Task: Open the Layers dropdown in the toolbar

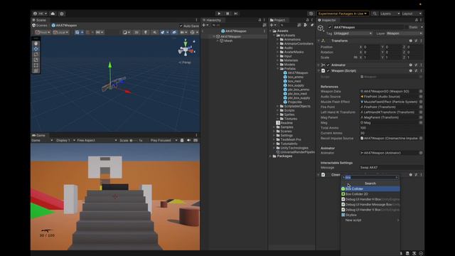Action: coord(390,14)
